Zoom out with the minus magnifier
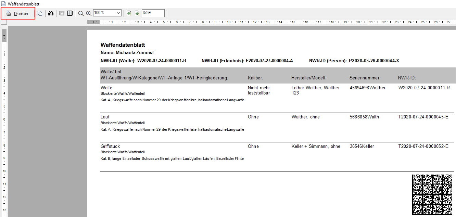This screenshot has width=456, height=217. coord(81,13)
